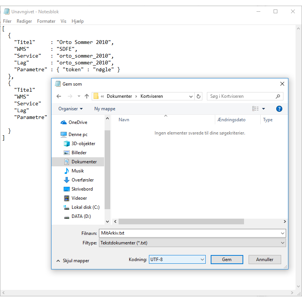This screenshot has height=302, width=302.
Task: Click Annuller to cancel saving
Action: 264,260
